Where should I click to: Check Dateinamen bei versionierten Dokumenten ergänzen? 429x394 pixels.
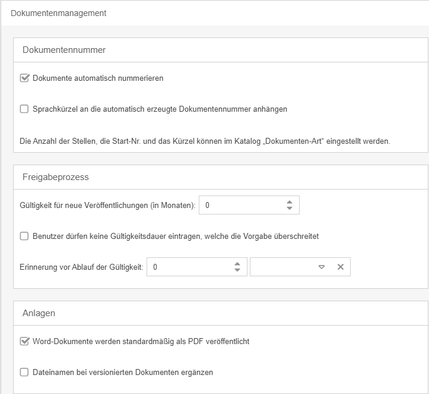pos(24,372)
